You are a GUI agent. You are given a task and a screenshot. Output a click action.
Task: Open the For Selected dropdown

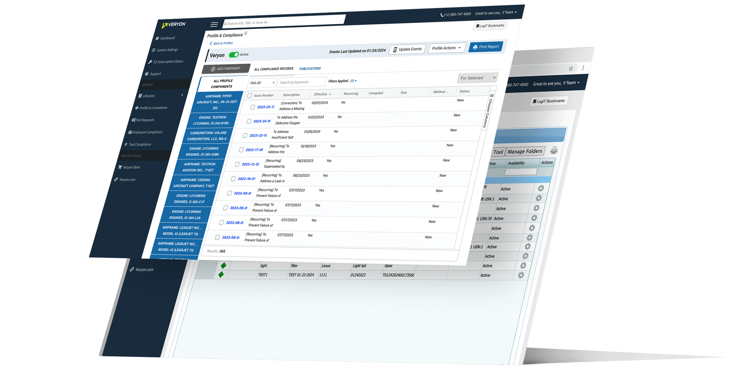478,78
